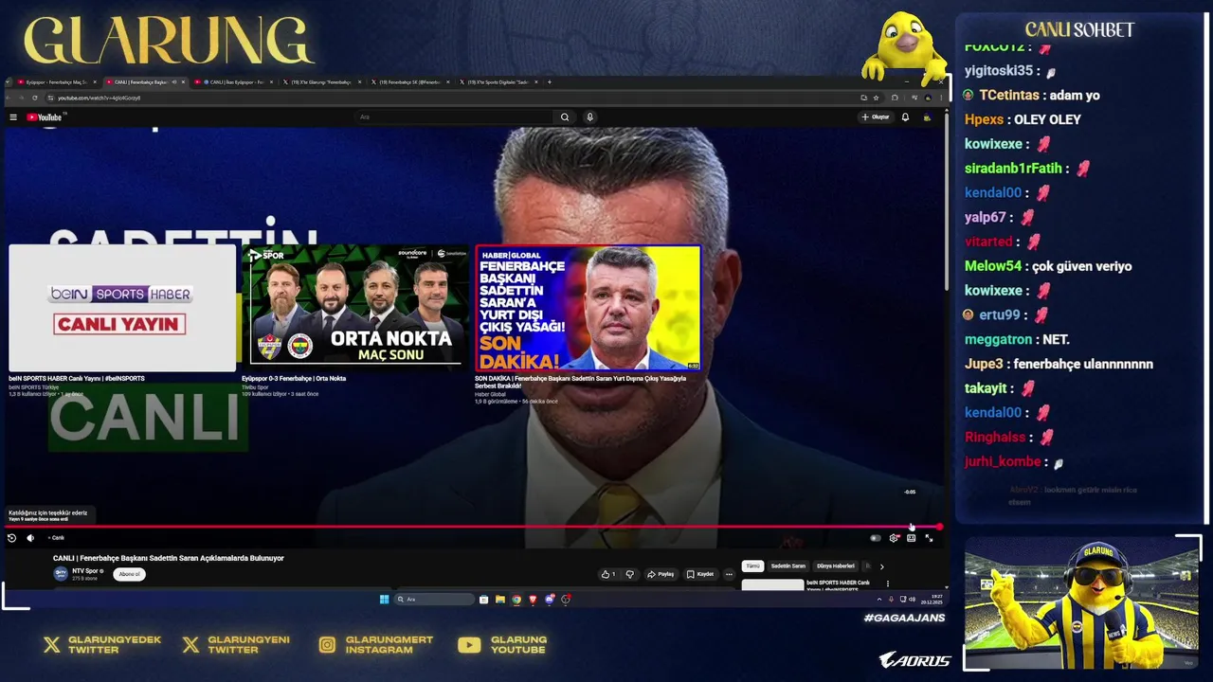The width and height of the screenshot is (1213, 682).
Task: Reload the page with browser refresh icon
Action: tap(35, 98)
